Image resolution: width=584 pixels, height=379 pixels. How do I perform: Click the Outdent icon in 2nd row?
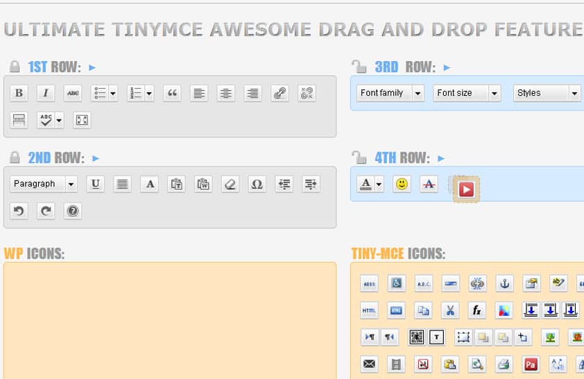click(284, 184)
